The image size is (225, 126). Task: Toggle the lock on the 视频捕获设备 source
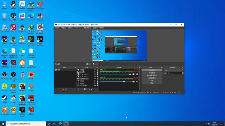point(97,79)
